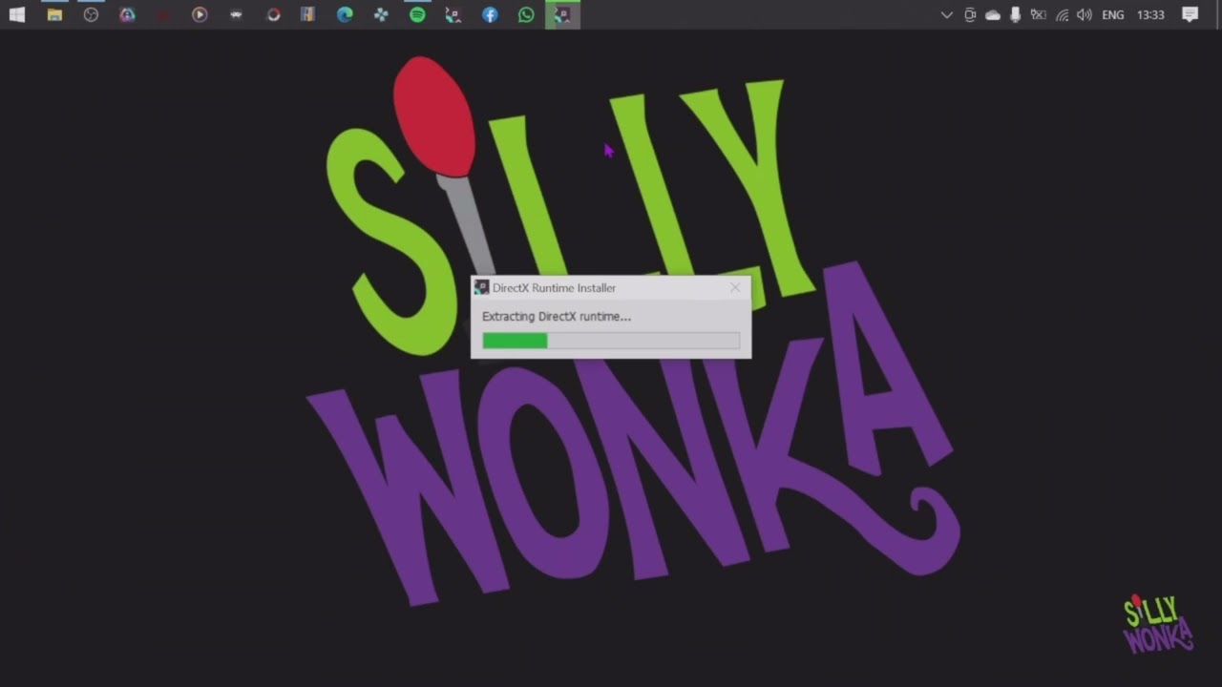Open Microsoft Edge from the taskbar
Image resolution: width=1222 pixels, height=687 pixels.
345,14
